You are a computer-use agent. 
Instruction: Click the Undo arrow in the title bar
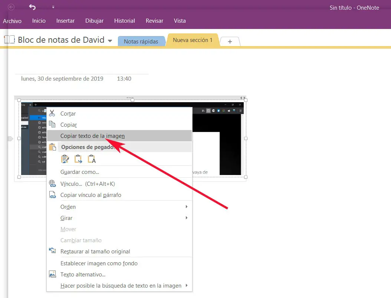point(32,7)
